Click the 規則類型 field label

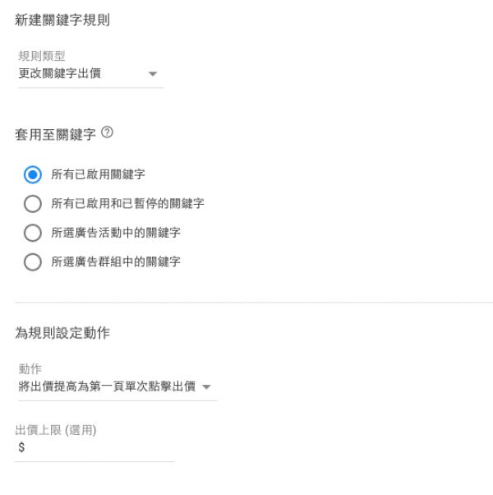(x=42, y=56)
